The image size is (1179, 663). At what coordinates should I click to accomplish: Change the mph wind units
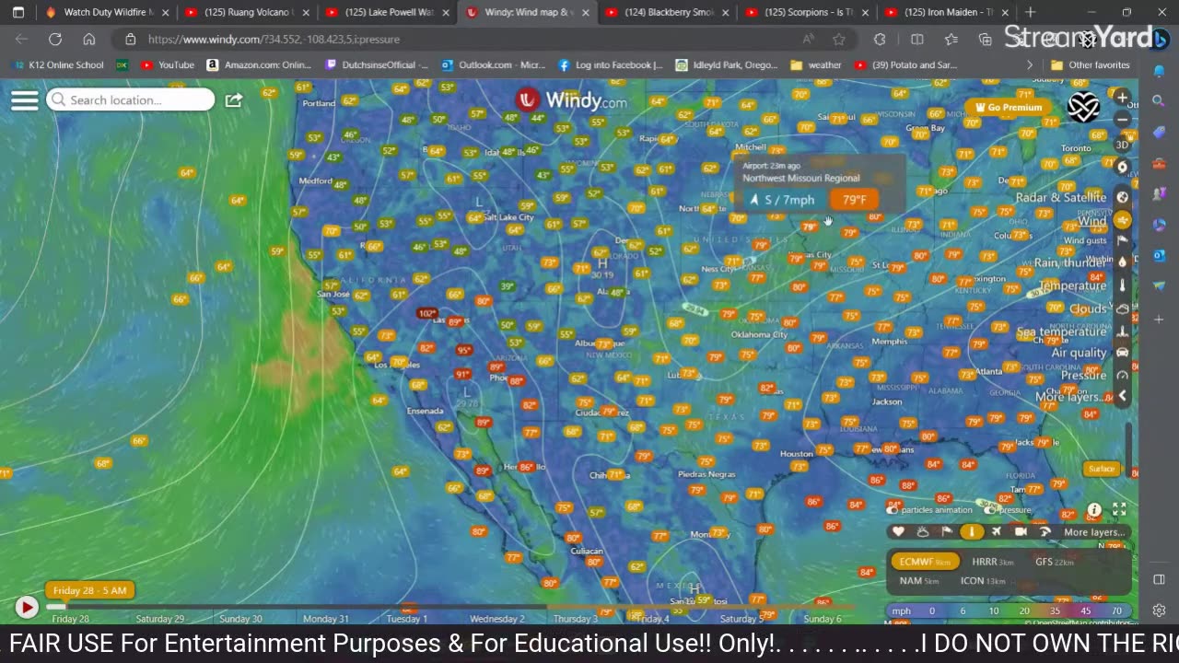click(901, 611)
